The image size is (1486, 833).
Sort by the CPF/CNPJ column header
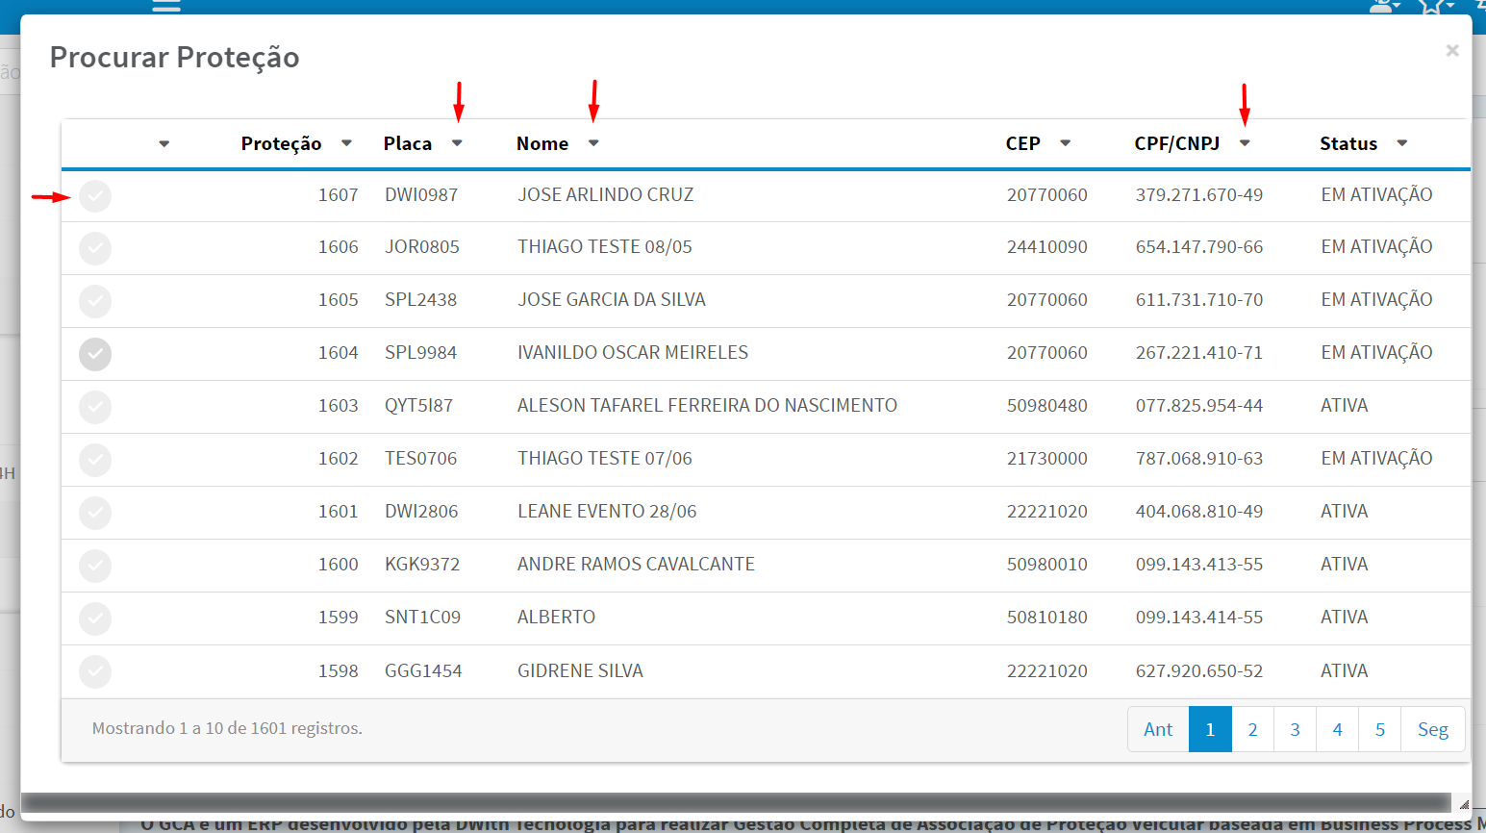click(1177, 143)
